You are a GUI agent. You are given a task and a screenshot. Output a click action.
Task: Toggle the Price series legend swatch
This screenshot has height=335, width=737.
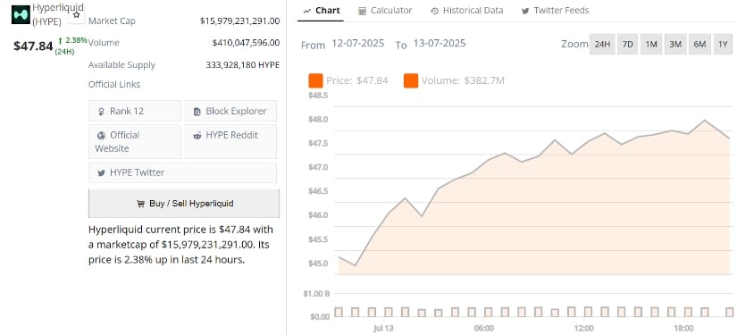(316, 80)
